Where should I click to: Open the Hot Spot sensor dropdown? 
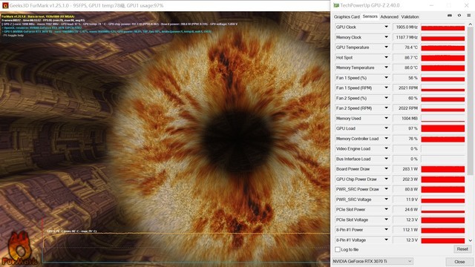[x=386, y=58]
